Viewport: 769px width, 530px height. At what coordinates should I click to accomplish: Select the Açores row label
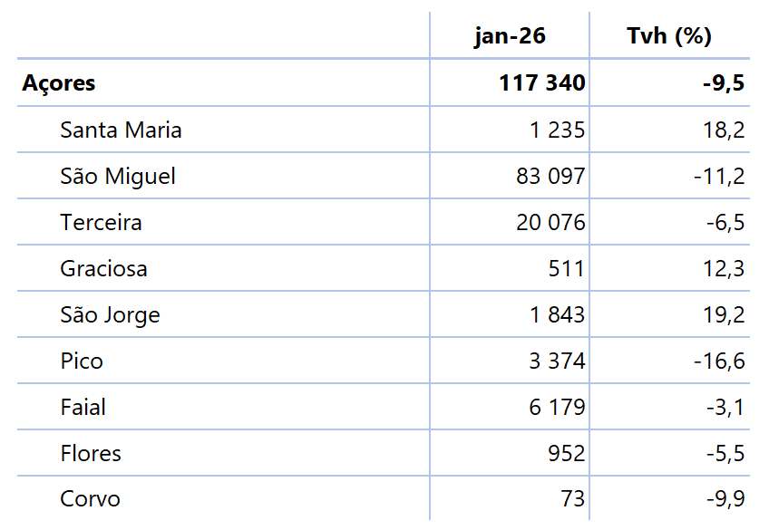coord(59,83)
